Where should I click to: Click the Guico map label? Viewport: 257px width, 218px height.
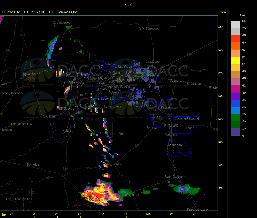pyautogui.click(x=174, y=80)
